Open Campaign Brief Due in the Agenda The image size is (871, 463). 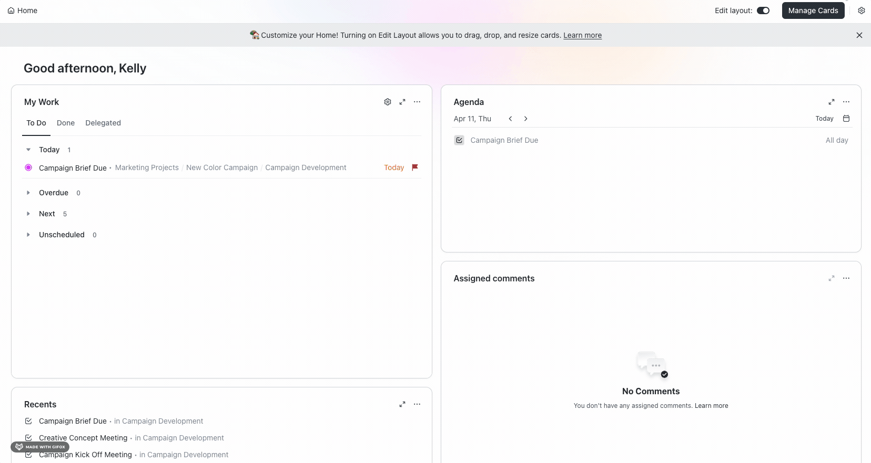504,140
